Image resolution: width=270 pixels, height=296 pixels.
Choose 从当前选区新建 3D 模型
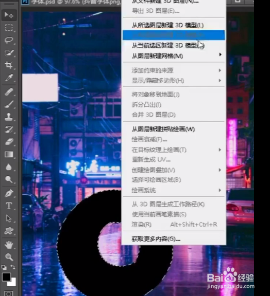(174, 45)
